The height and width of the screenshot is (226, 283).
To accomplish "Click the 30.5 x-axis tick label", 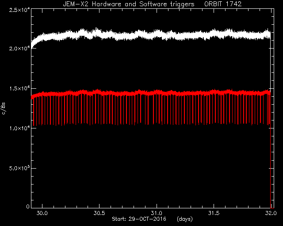I will coord(99,213).
